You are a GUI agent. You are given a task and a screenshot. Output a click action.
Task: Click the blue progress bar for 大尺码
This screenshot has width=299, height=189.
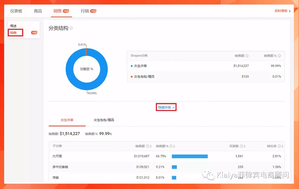(x=190, y=156)
